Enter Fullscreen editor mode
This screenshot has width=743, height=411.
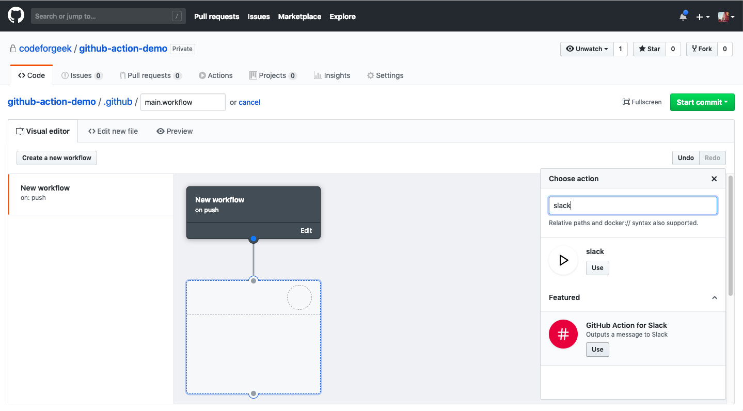click(642, 102)
